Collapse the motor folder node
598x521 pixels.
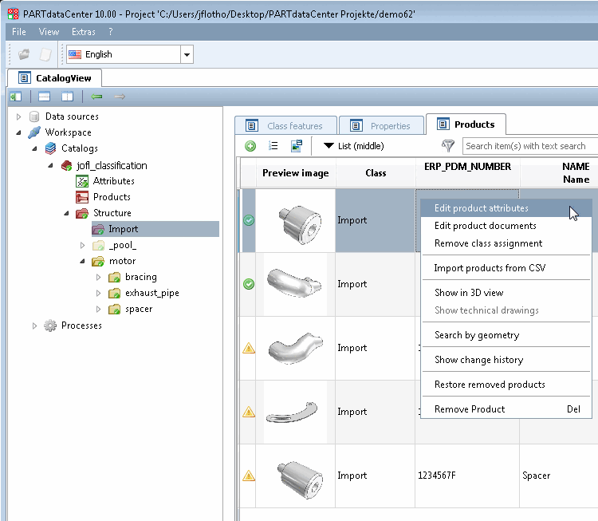(x=82, y=261)
